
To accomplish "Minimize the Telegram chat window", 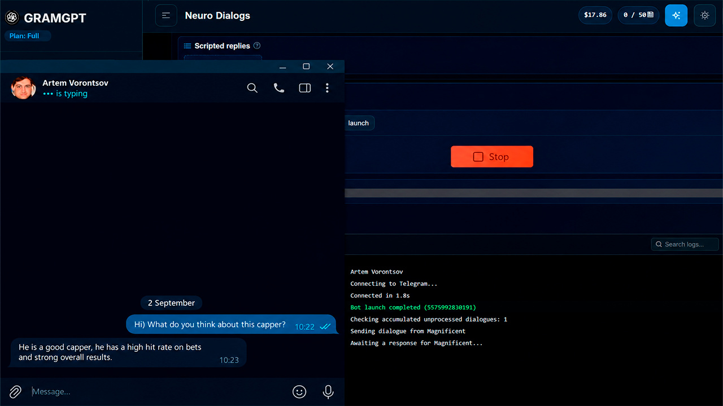I will pyautogui.click(x=283, y=67).
